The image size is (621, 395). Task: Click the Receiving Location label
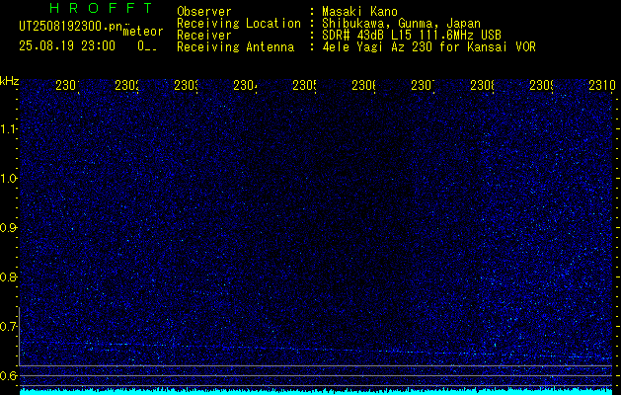tap(239, 24)
